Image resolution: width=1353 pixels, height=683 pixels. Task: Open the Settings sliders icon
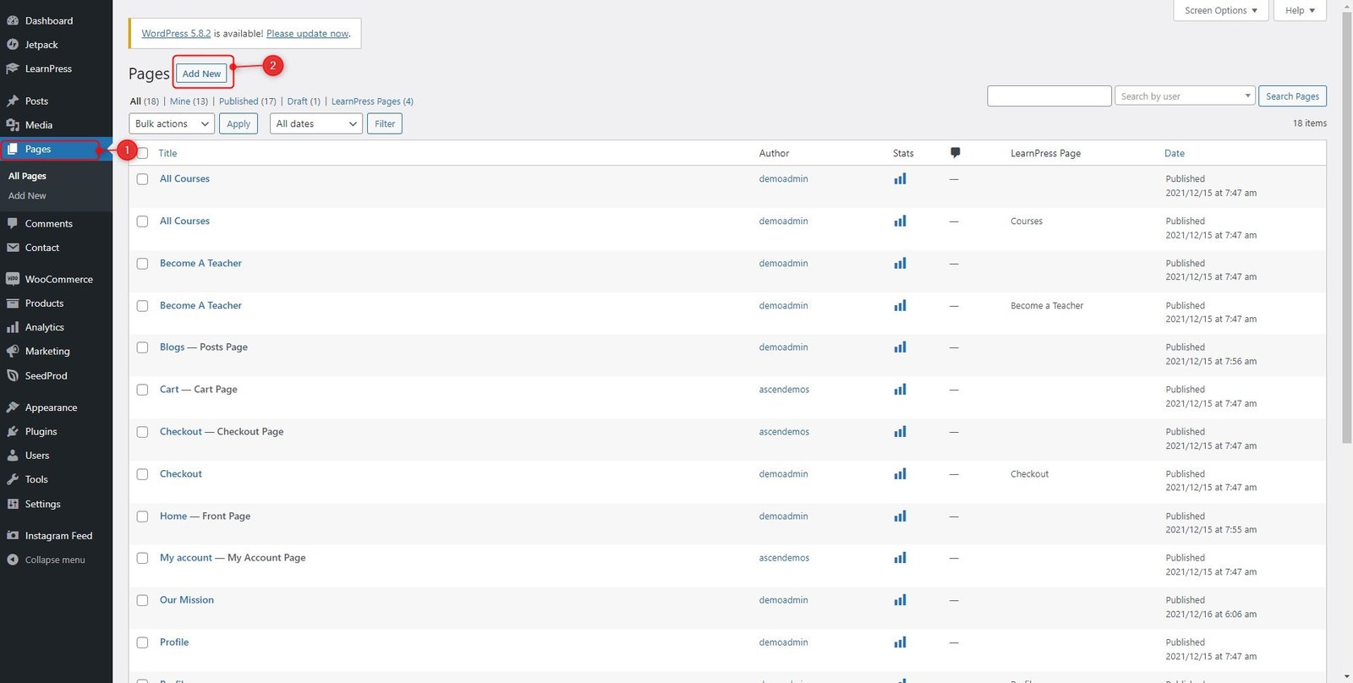point(13,504)
